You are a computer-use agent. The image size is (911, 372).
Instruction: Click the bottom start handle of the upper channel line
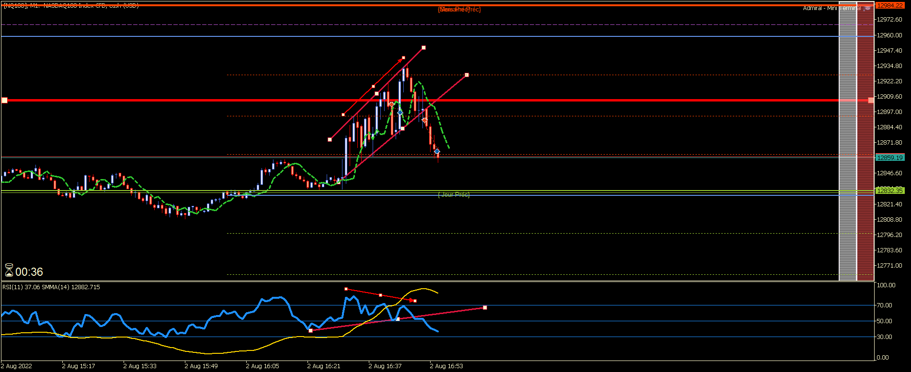[330, 140]
